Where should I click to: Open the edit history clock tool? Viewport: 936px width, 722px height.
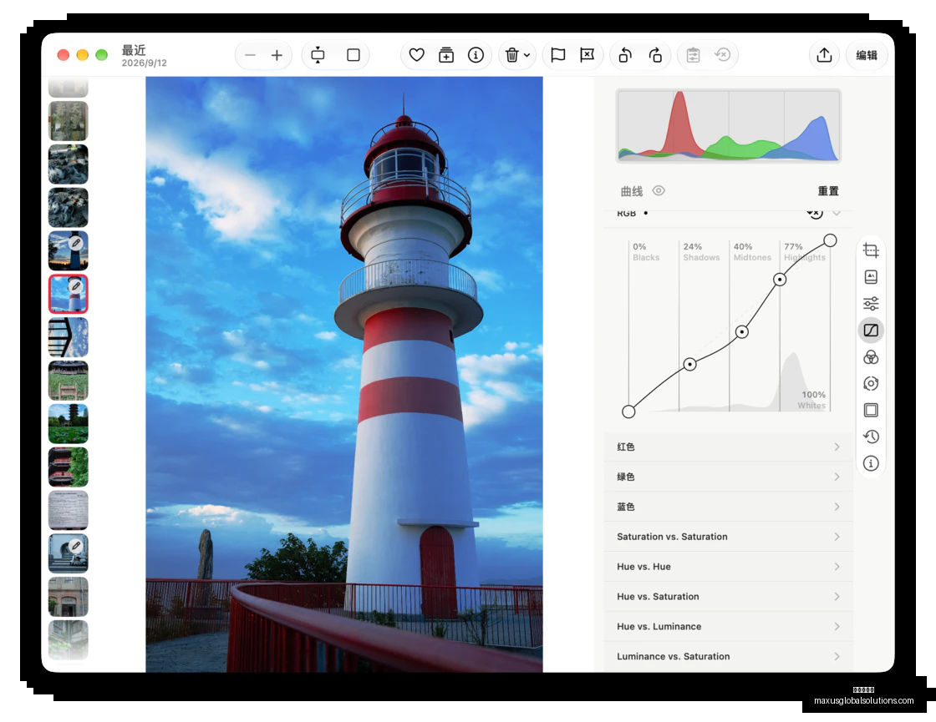(x=871, y=437)
